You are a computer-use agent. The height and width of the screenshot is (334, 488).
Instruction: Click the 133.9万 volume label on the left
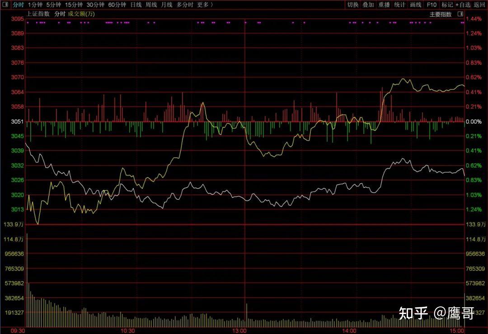coord(14,224)
